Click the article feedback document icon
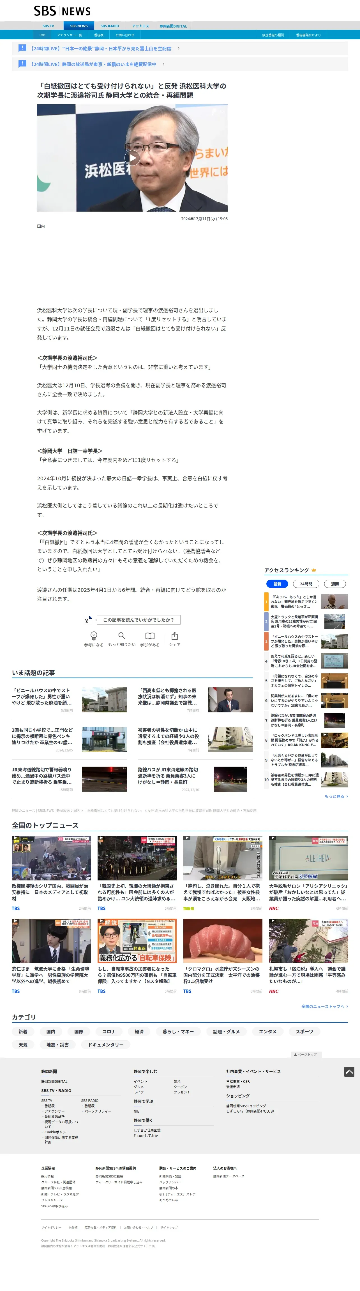Viewport: 360px width, 1291px height. 87,620
